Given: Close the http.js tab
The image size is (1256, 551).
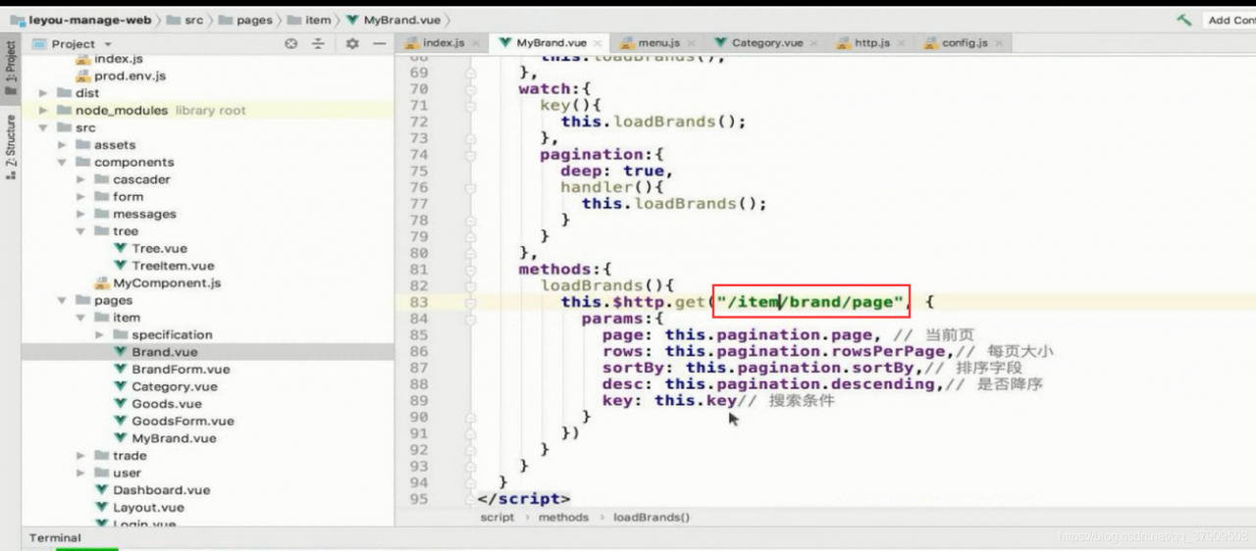Looking at the screenshot, I should pyautogui.click(x=900, y=43).
